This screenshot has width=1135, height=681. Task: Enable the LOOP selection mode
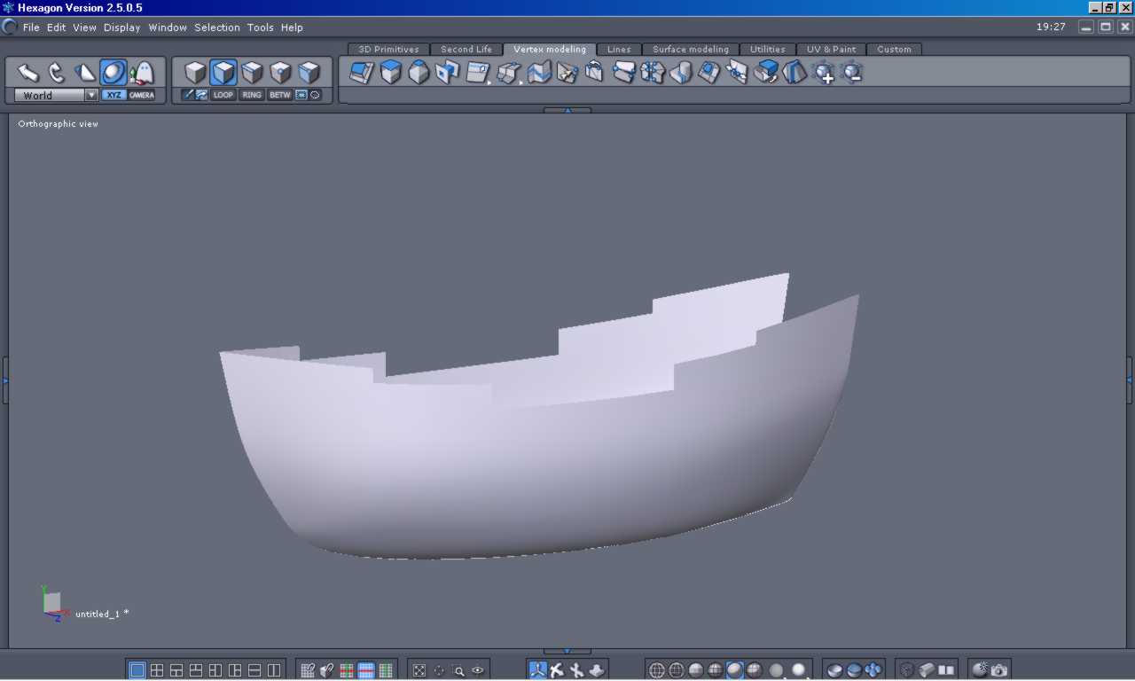coord(223,95)
